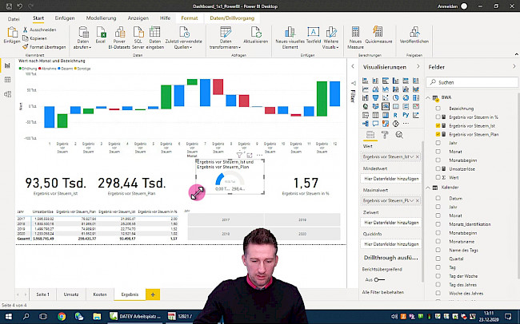The height and width of the screenshot is (324, 520).
Task: Add a new page with plus button
Action: pos(154,294)
